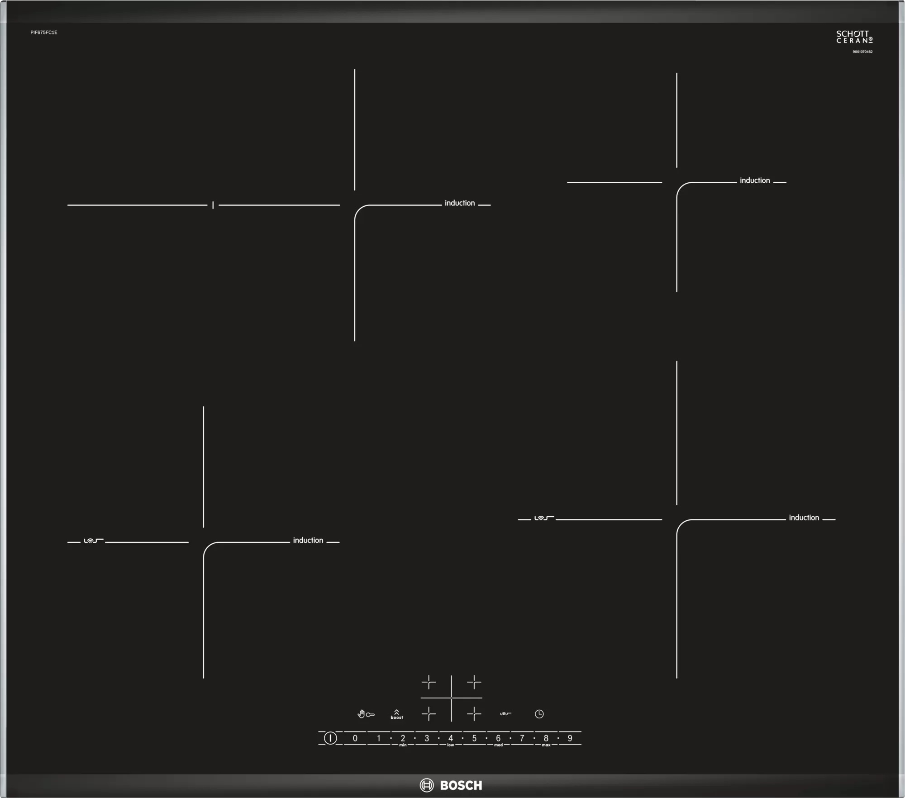
Task: Select the top-right cooking zone selector
Action: coord(474,682)
